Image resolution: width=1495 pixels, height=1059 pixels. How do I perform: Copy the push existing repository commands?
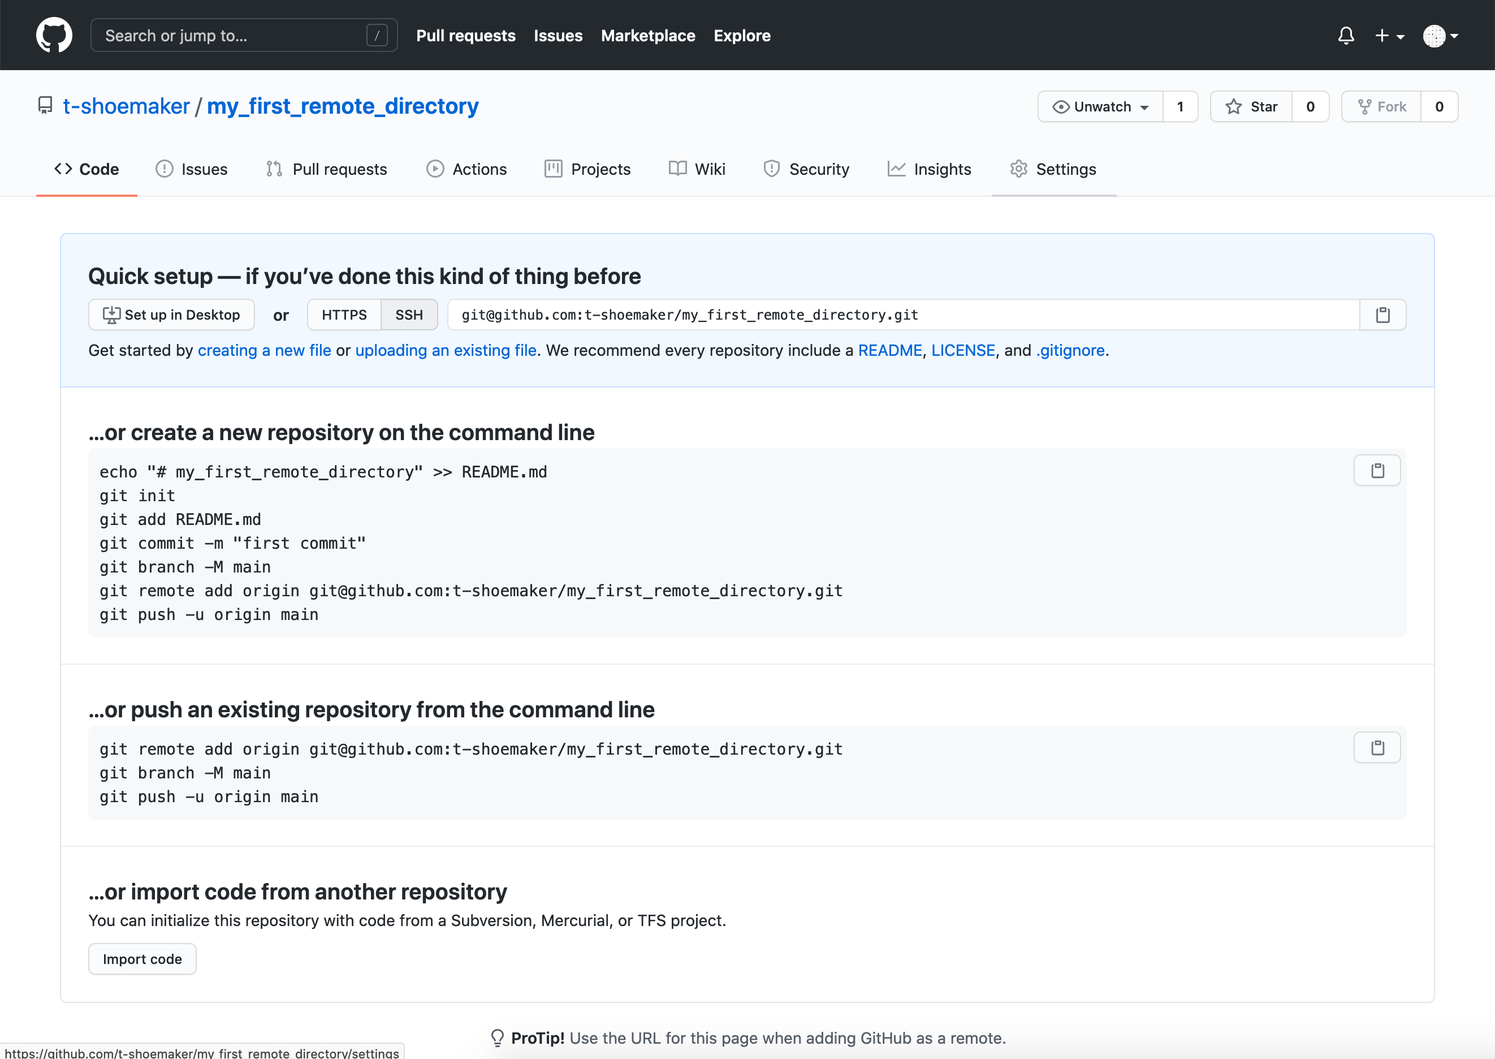1377,748
